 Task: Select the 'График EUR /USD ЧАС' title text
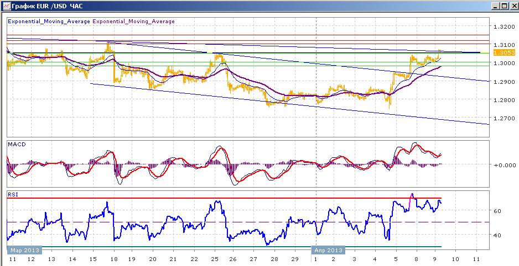(47, 6)
